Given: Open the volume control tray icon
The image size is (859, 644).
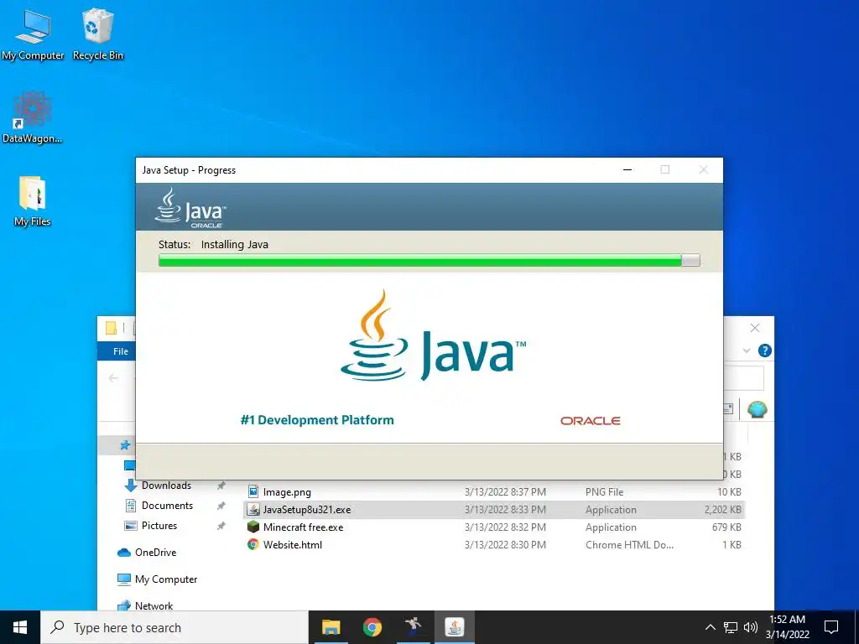Looking at the screenshot, I should [751, 627].
